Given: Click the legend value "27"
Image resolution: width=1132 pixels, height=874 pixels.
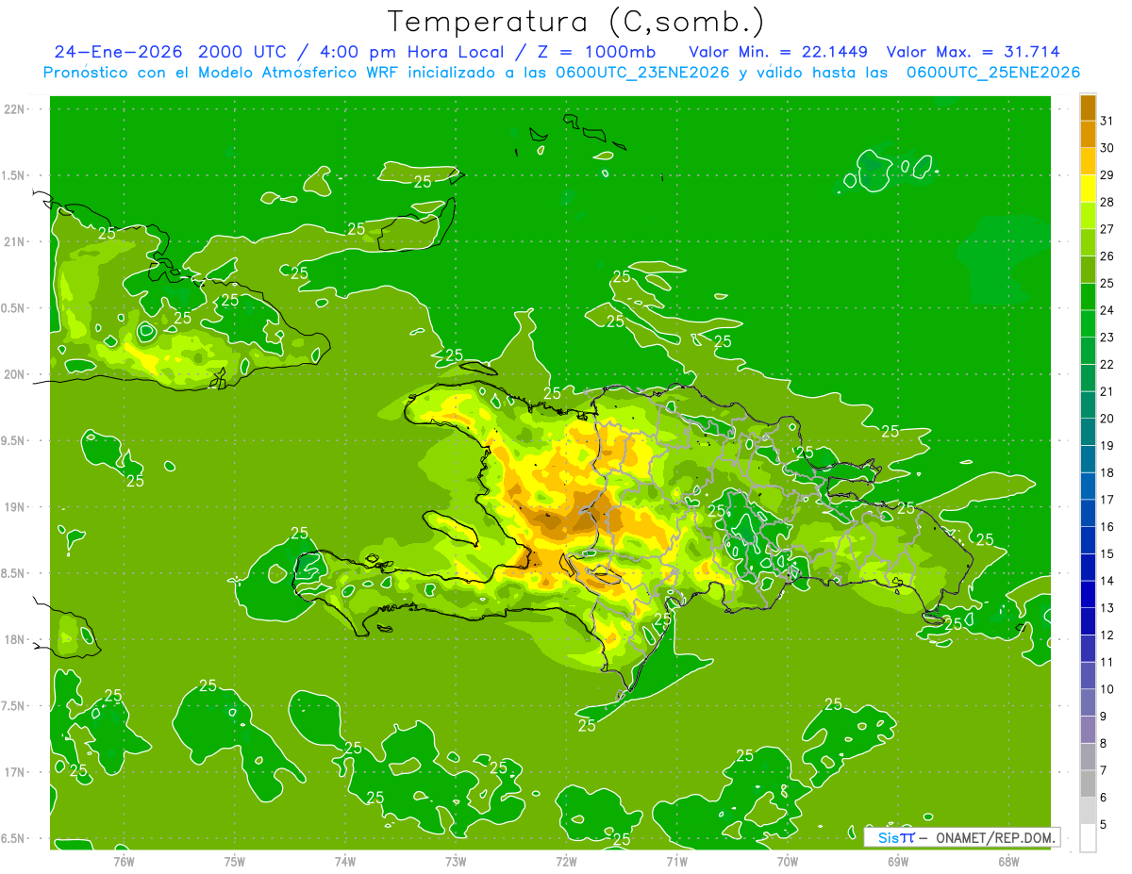Looking at the screenshot, I should coord(1107,228).
